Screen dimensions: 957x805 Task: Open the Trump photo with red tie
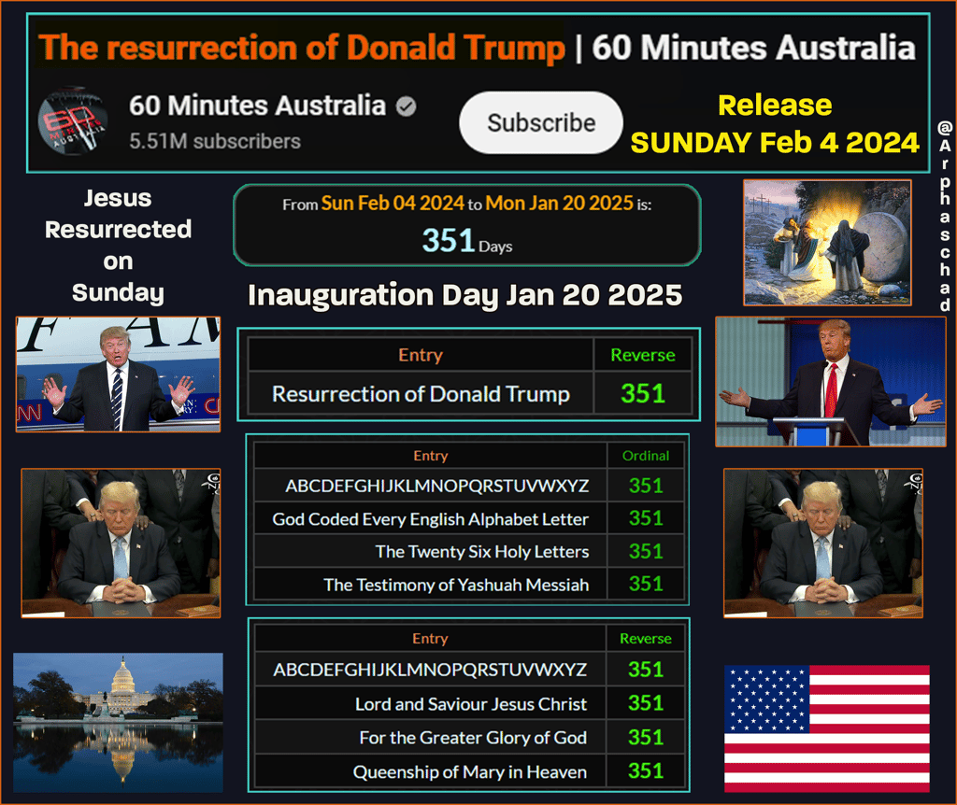coord(830,382)
